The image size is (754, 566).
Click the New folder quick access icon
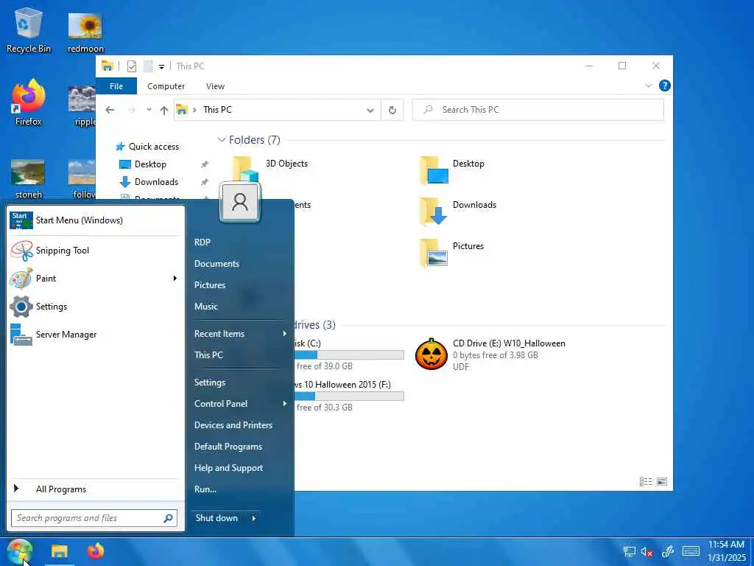pyautogui.click(x=149, y=66)
